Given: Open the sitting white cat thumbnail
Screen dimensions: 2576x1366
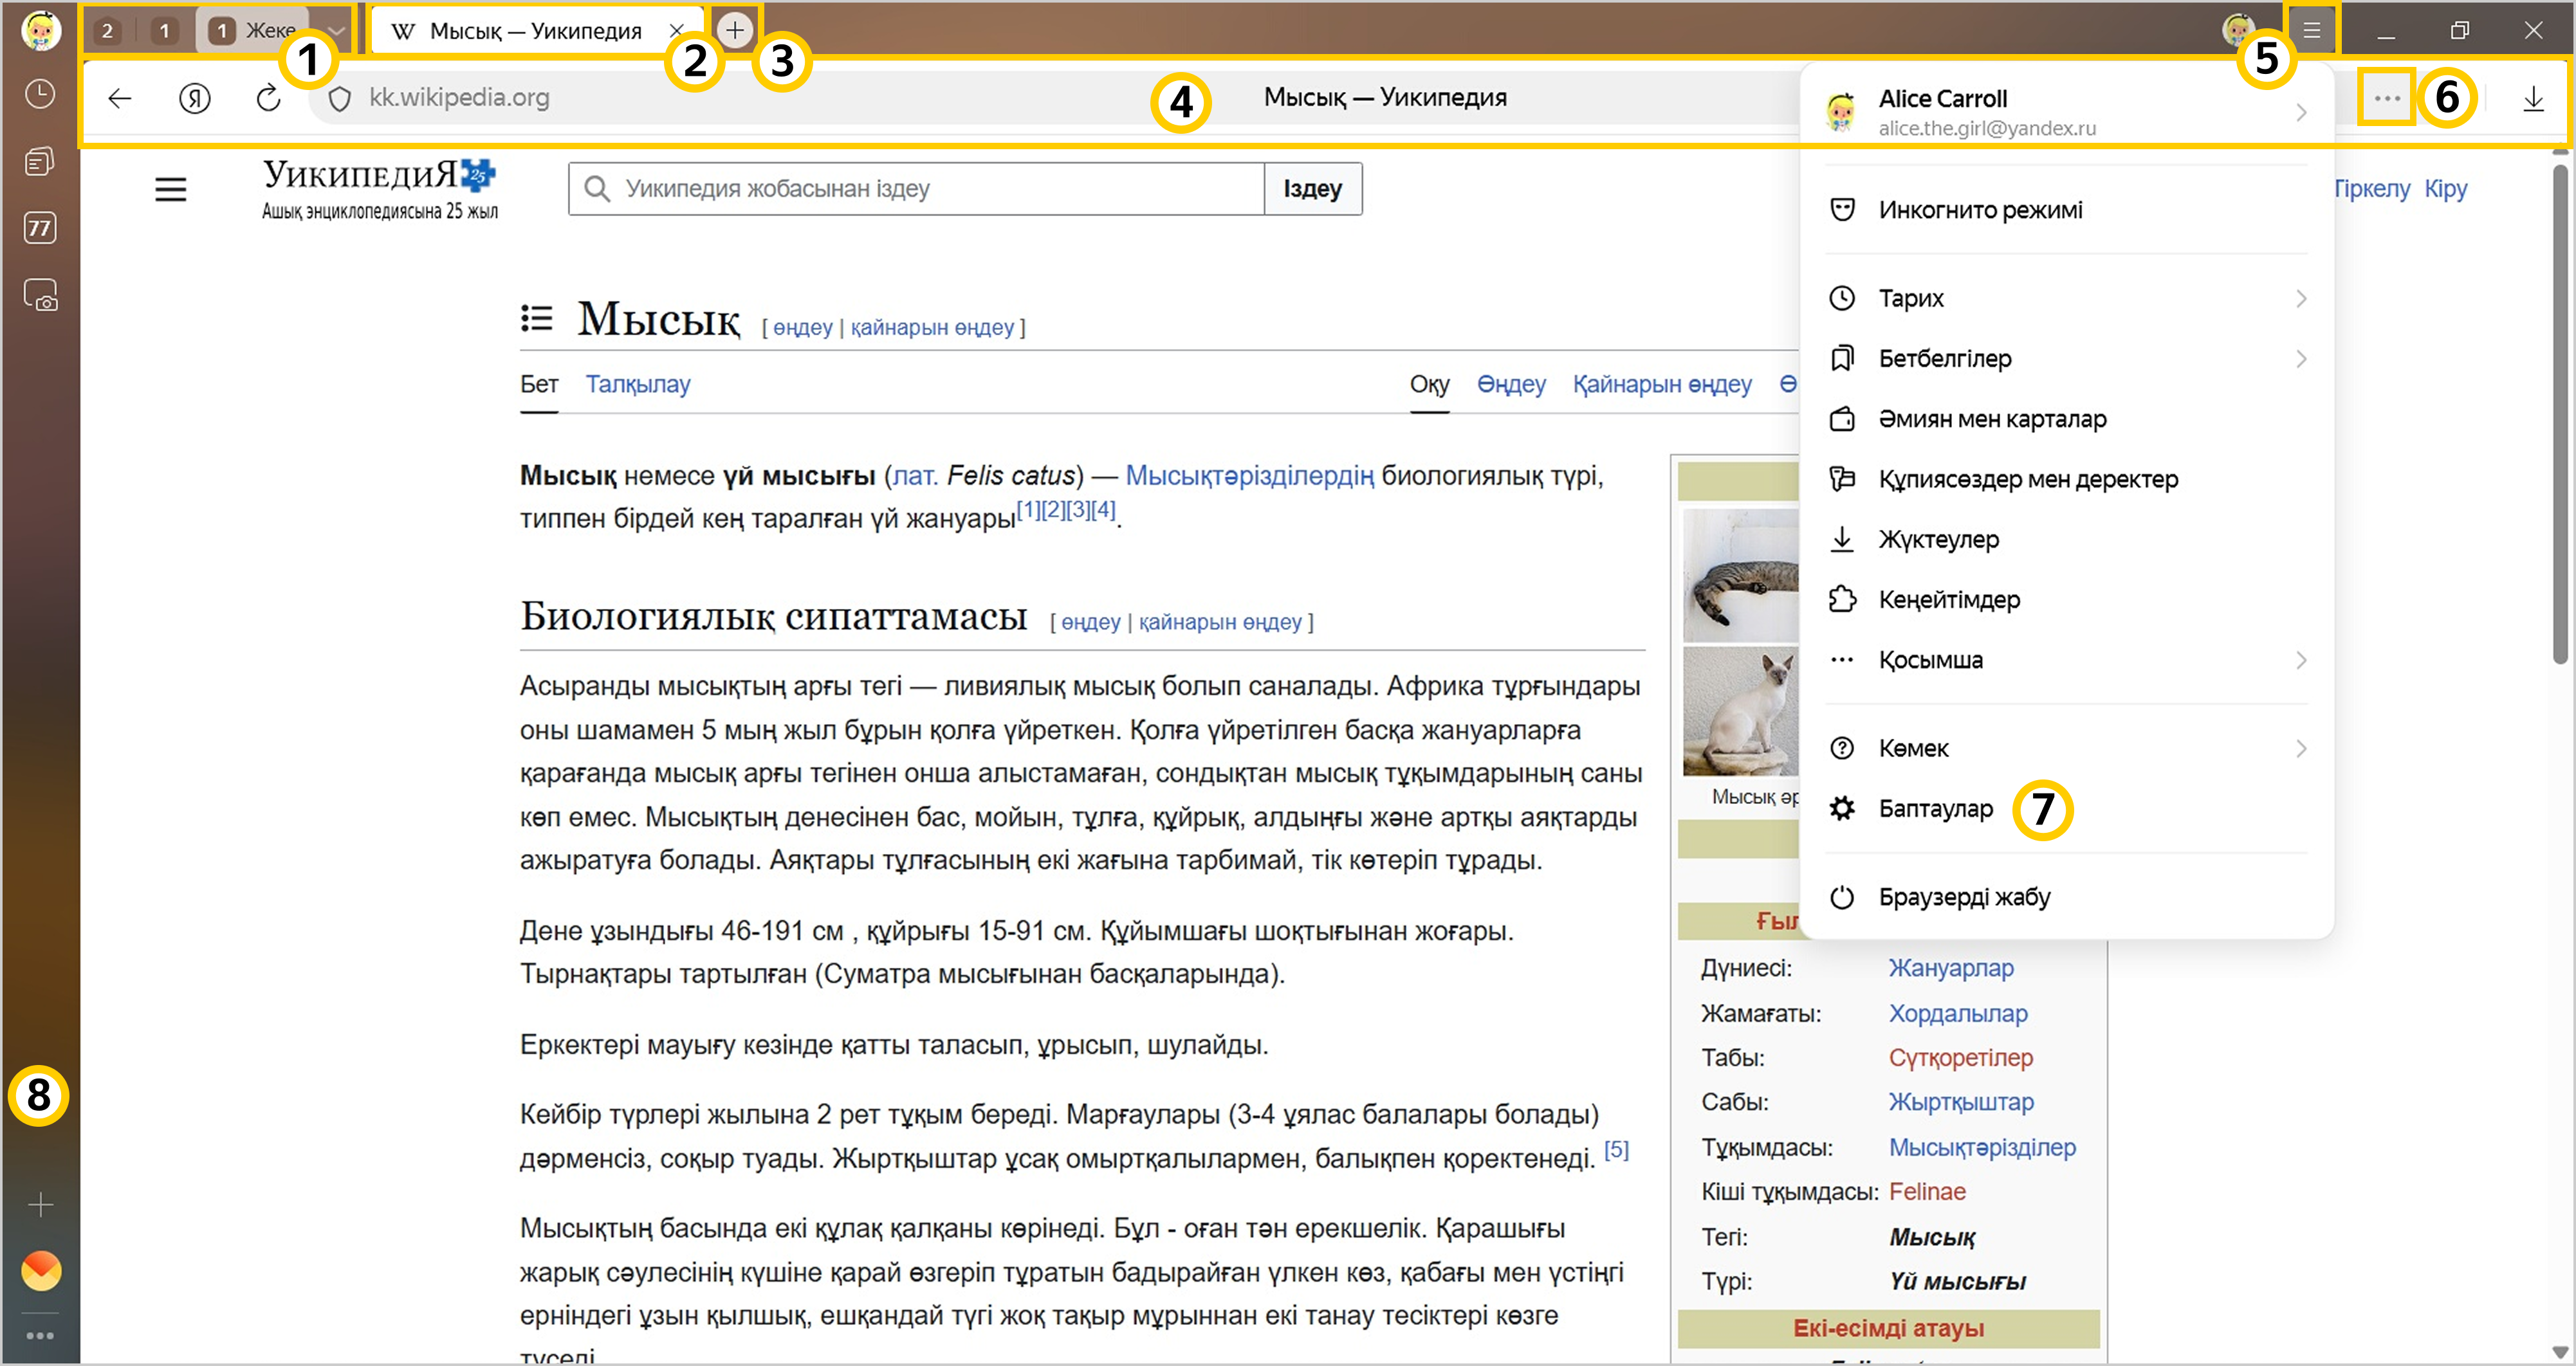Looking at the screenshot, I should coord(1741,711).
